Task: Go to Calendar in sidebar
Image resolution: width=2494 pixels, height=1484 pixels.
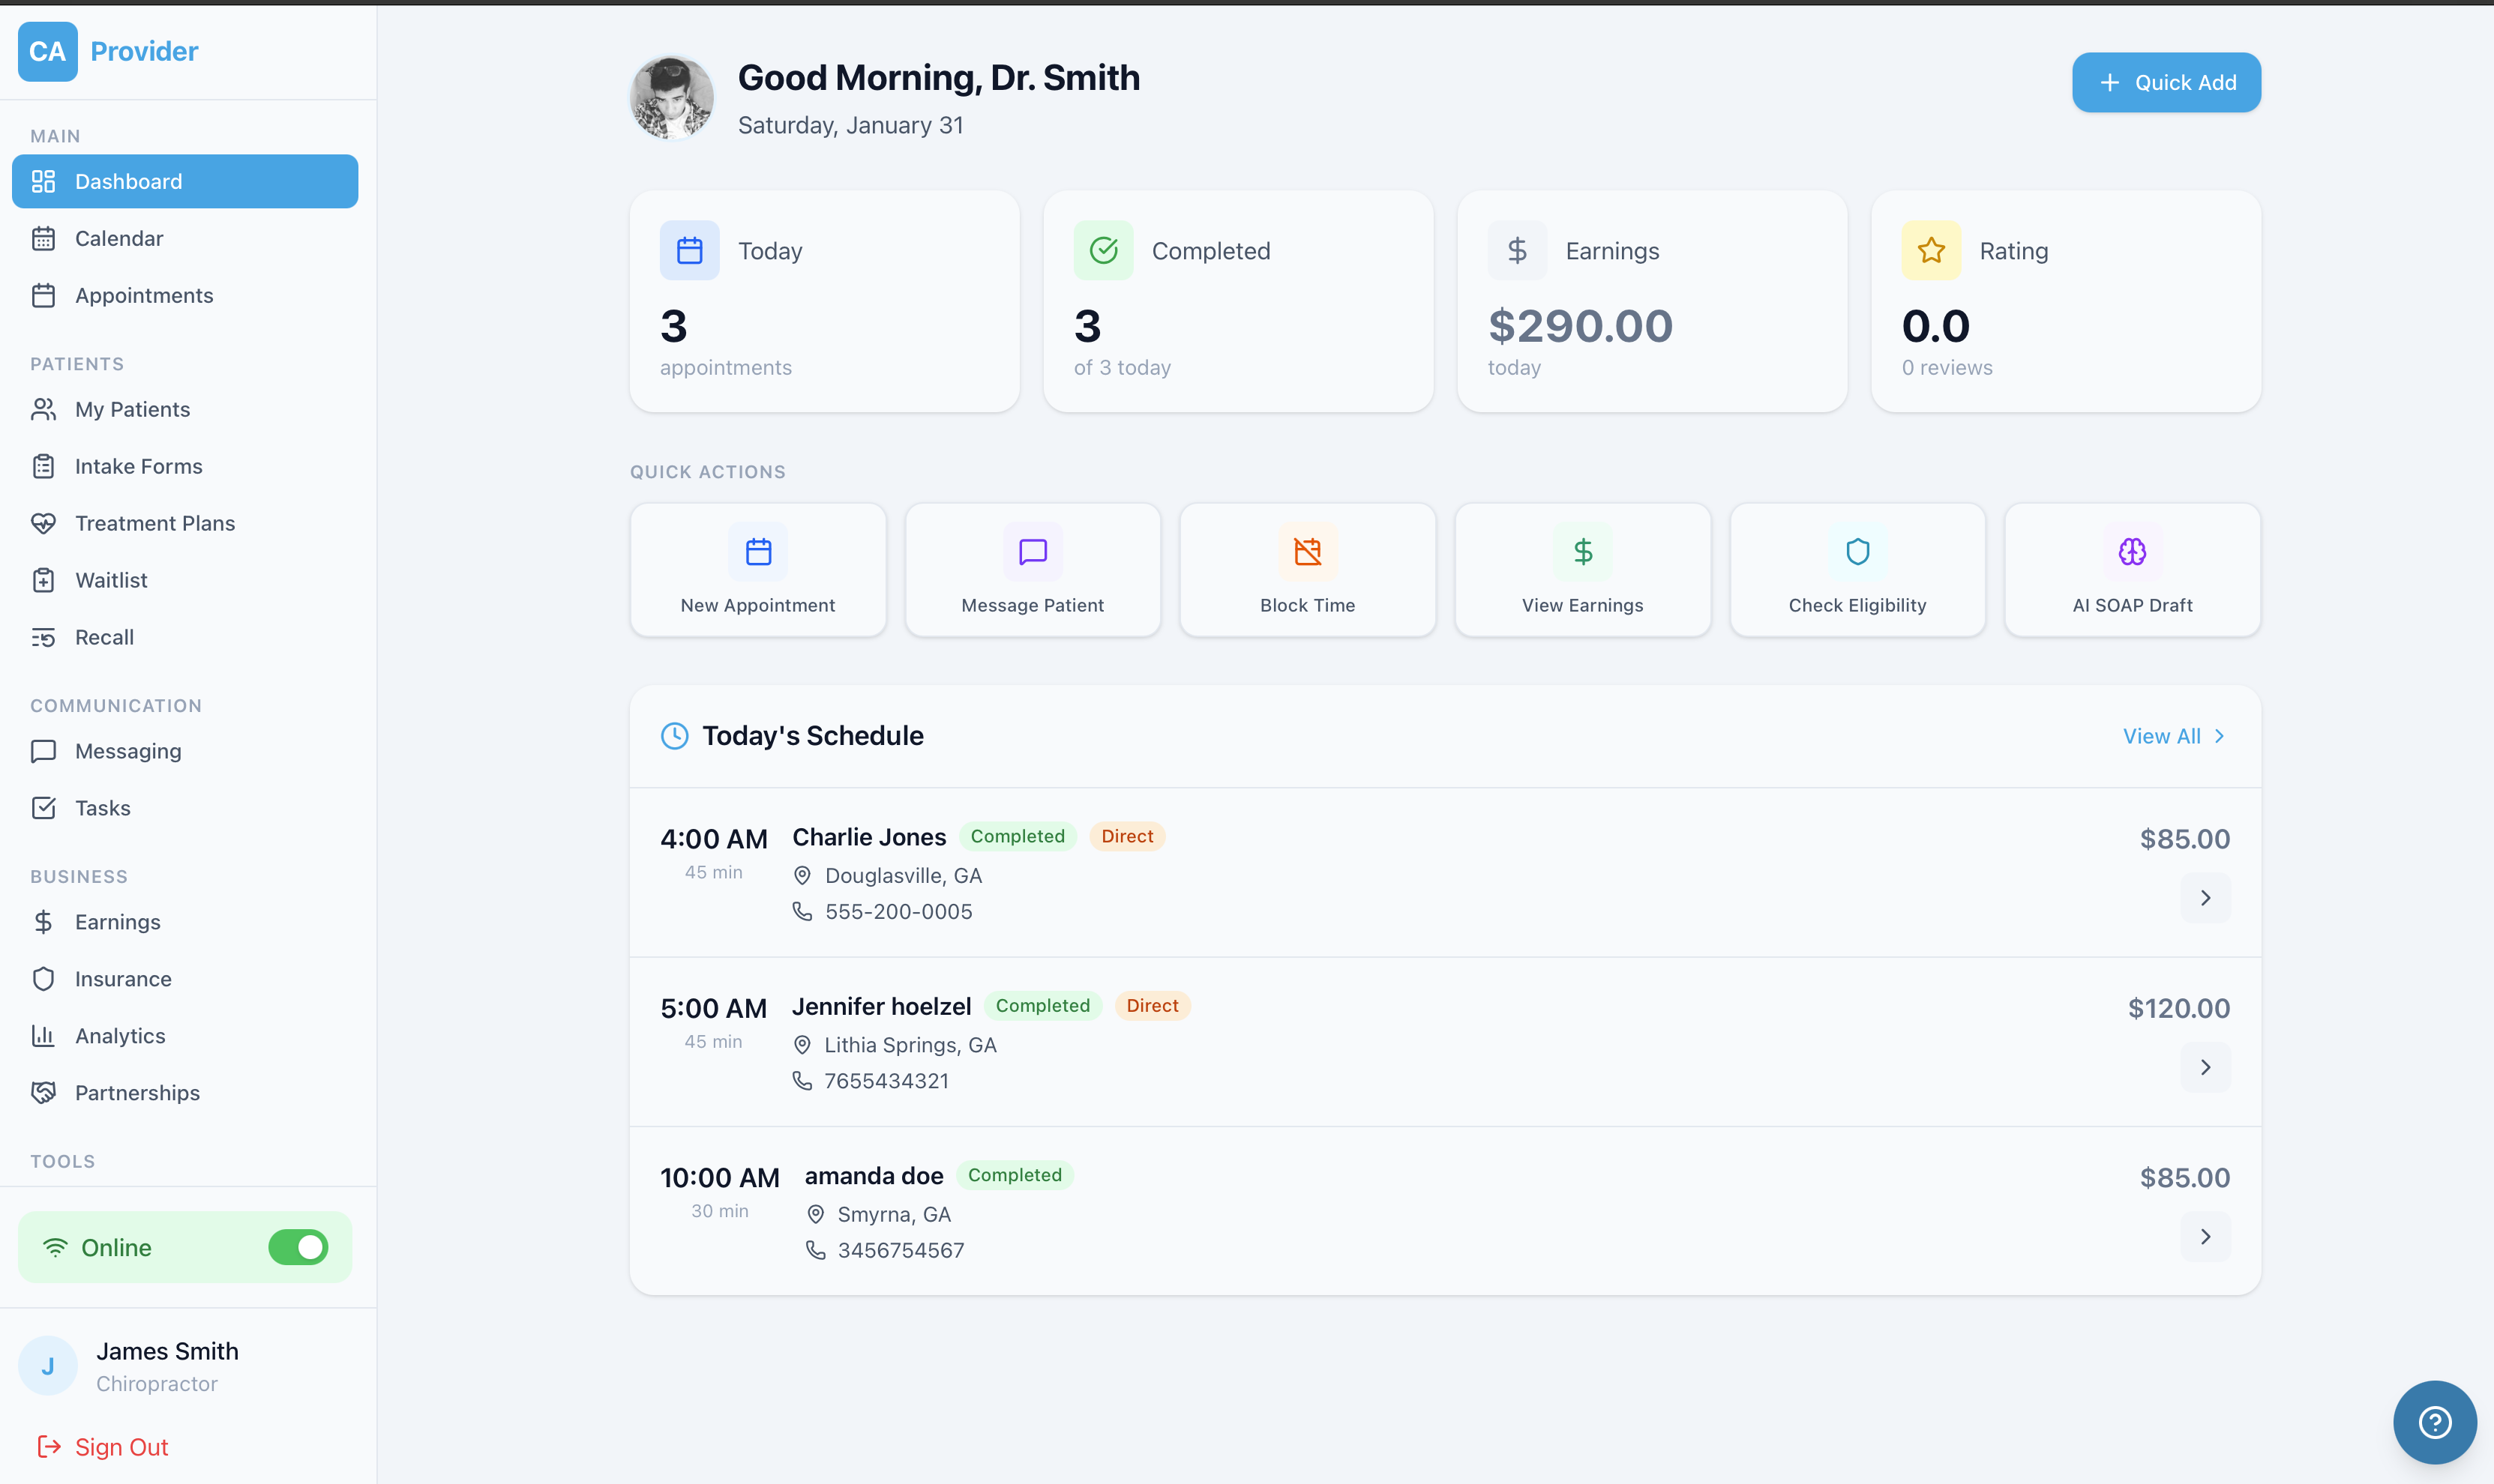Action: 118,238
